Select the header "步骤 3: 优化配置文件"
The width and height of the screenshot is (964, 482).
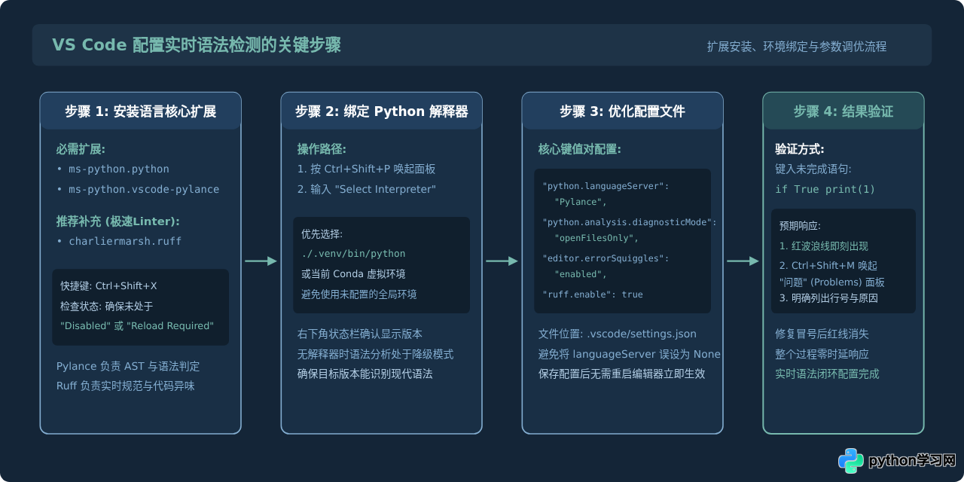point(622,111)
